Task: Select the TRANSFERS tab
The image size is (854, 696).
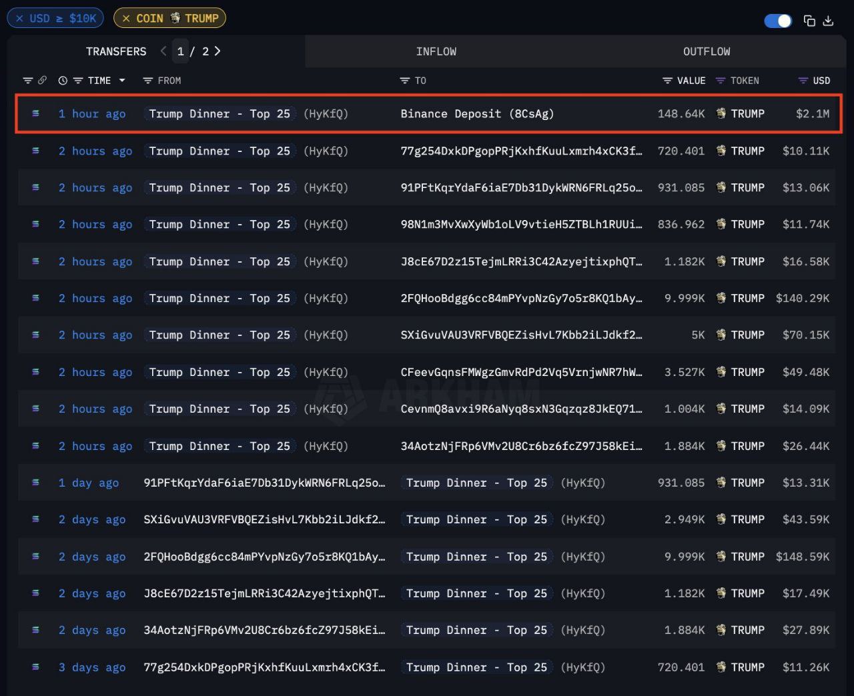Action: pos(116,51)
